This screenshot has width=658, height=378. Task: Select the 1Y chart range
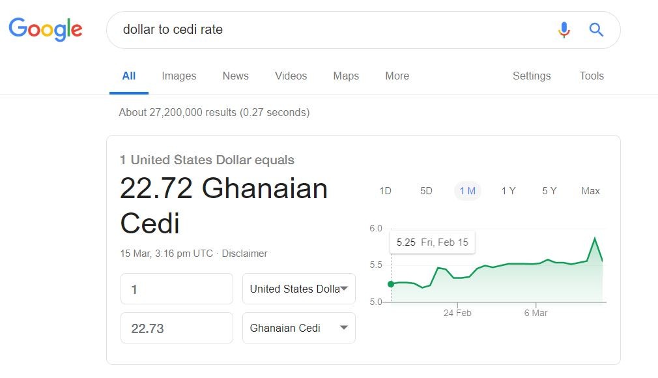coord(509,190)
